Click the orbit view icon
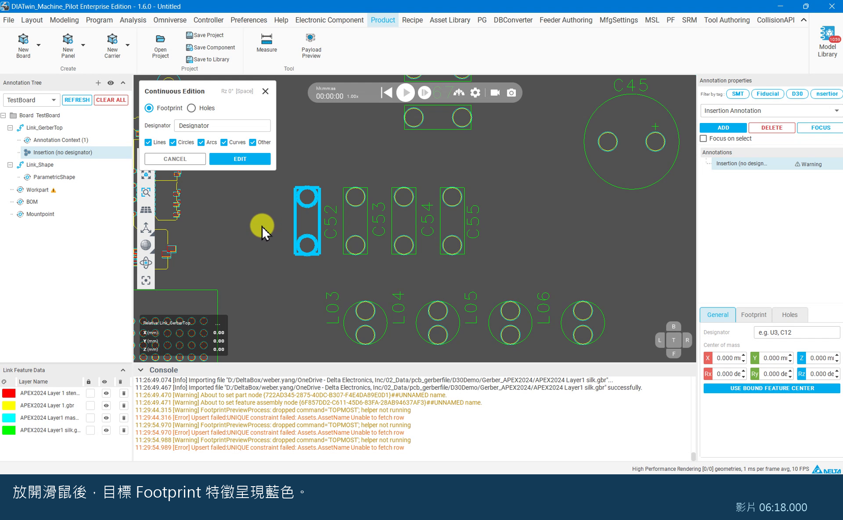 coord(146,263)
